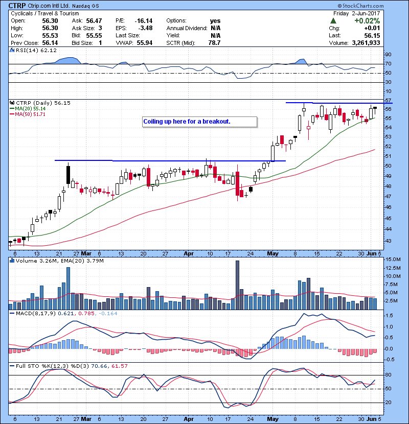409x424 pixels.
Task: Click the Options value yes
Action: click(215, 21)
